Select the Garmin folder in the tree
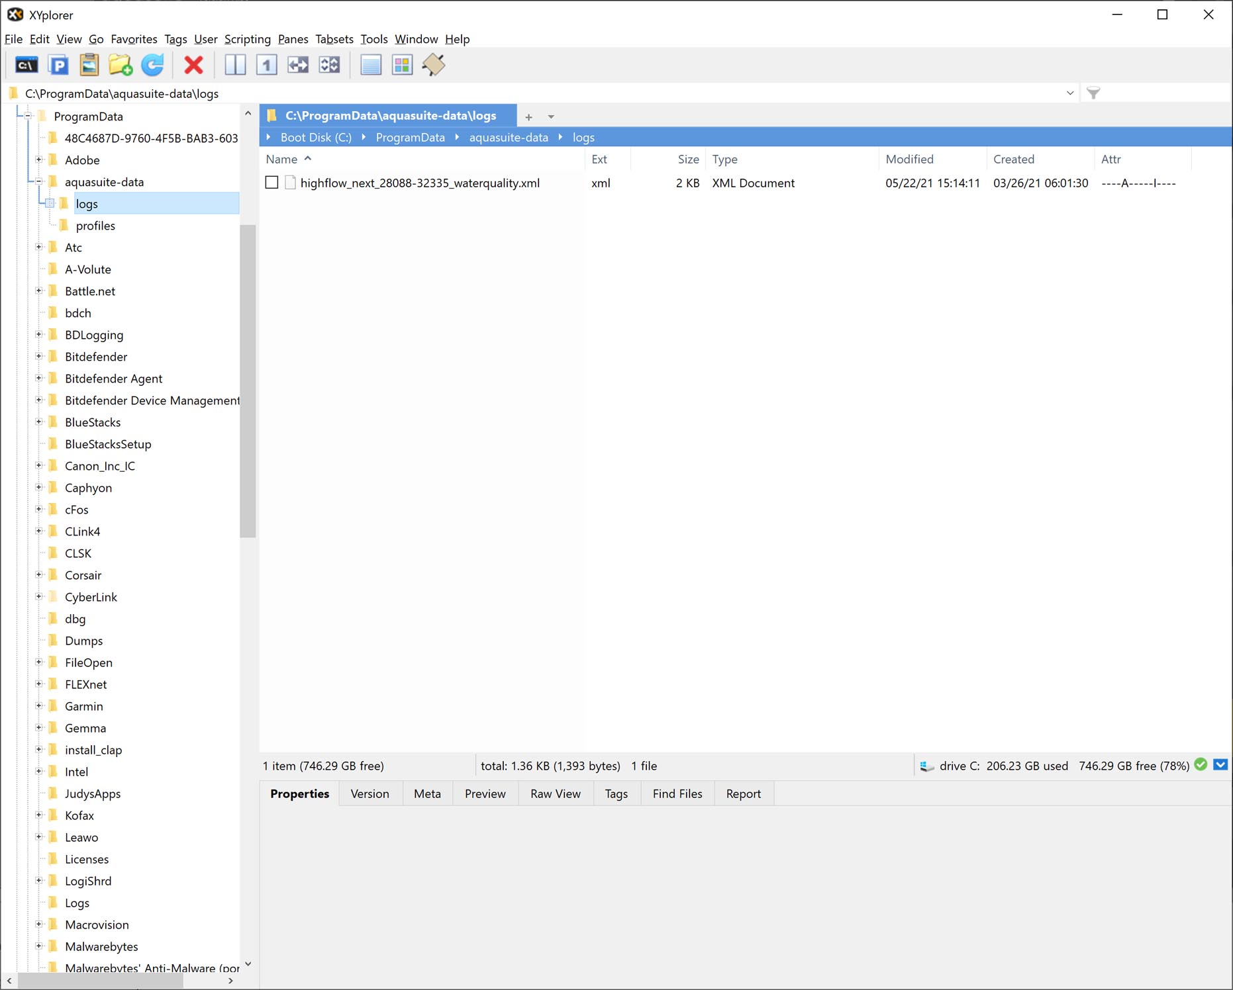Image resolution: width=1233 pixels, height=990 pixels. [84, 706]
